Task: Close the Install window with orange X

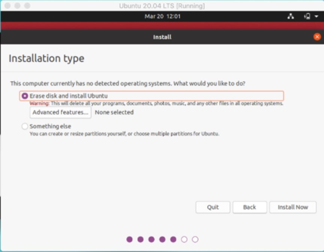Action: coord(317,37)
